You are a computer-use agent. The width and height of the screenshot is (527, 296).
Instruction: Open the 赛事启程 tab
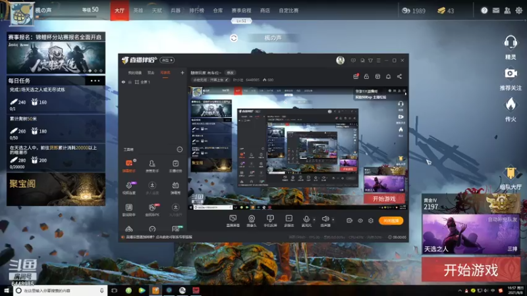(x=241, y=11)
